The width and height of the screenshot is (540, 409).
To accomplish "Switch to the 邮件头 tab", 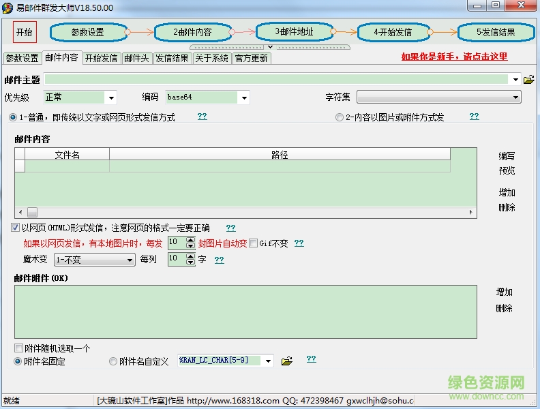I will 136,58.
